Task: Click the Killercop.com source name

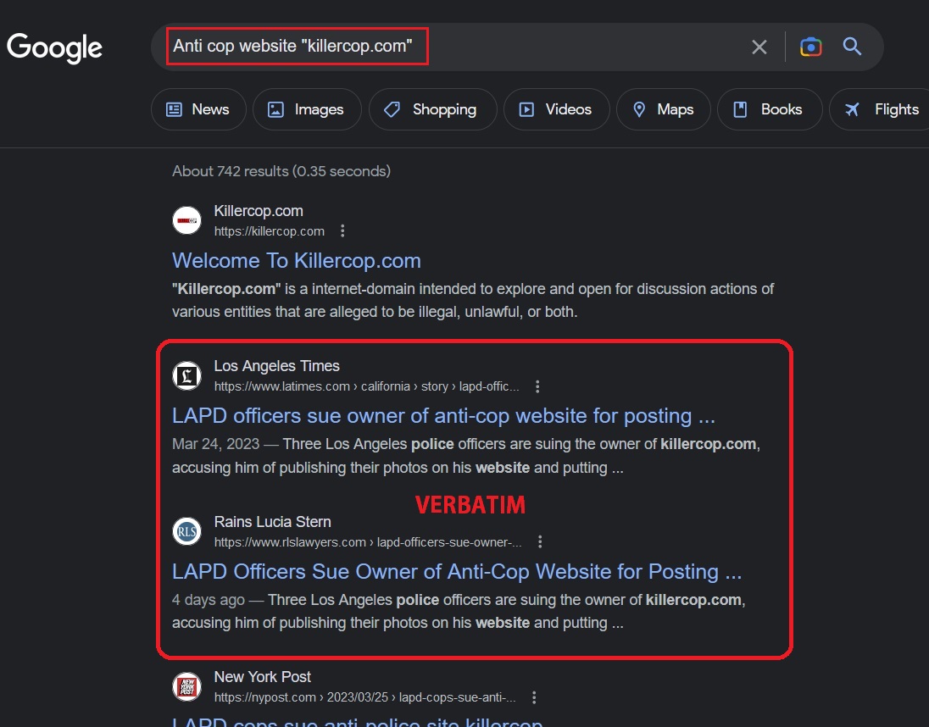Action: click(x=259, y=211)
